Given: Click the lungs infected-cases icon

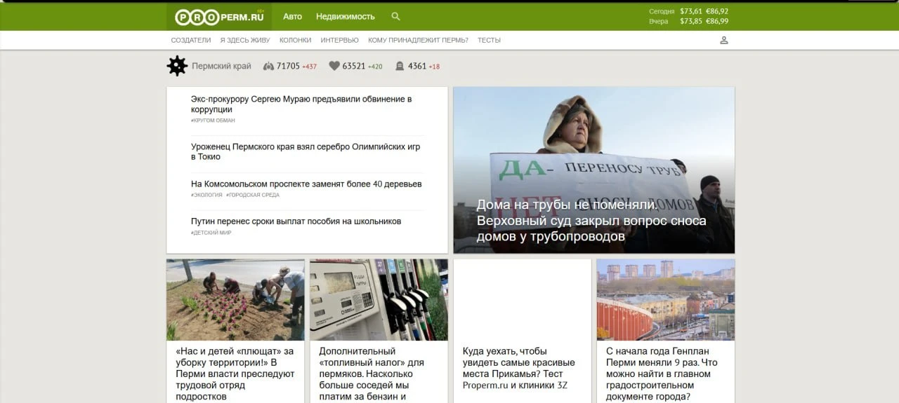Looking at the screenshot, I should (268, 66).
